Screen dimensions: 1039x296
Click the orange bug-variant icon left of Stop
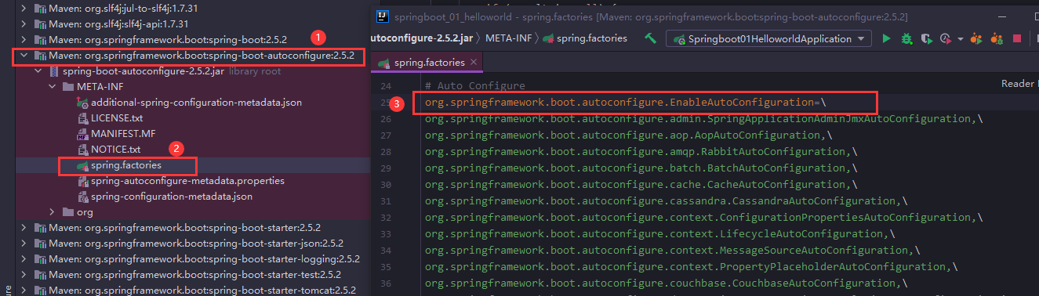click(x=997, y=38)
